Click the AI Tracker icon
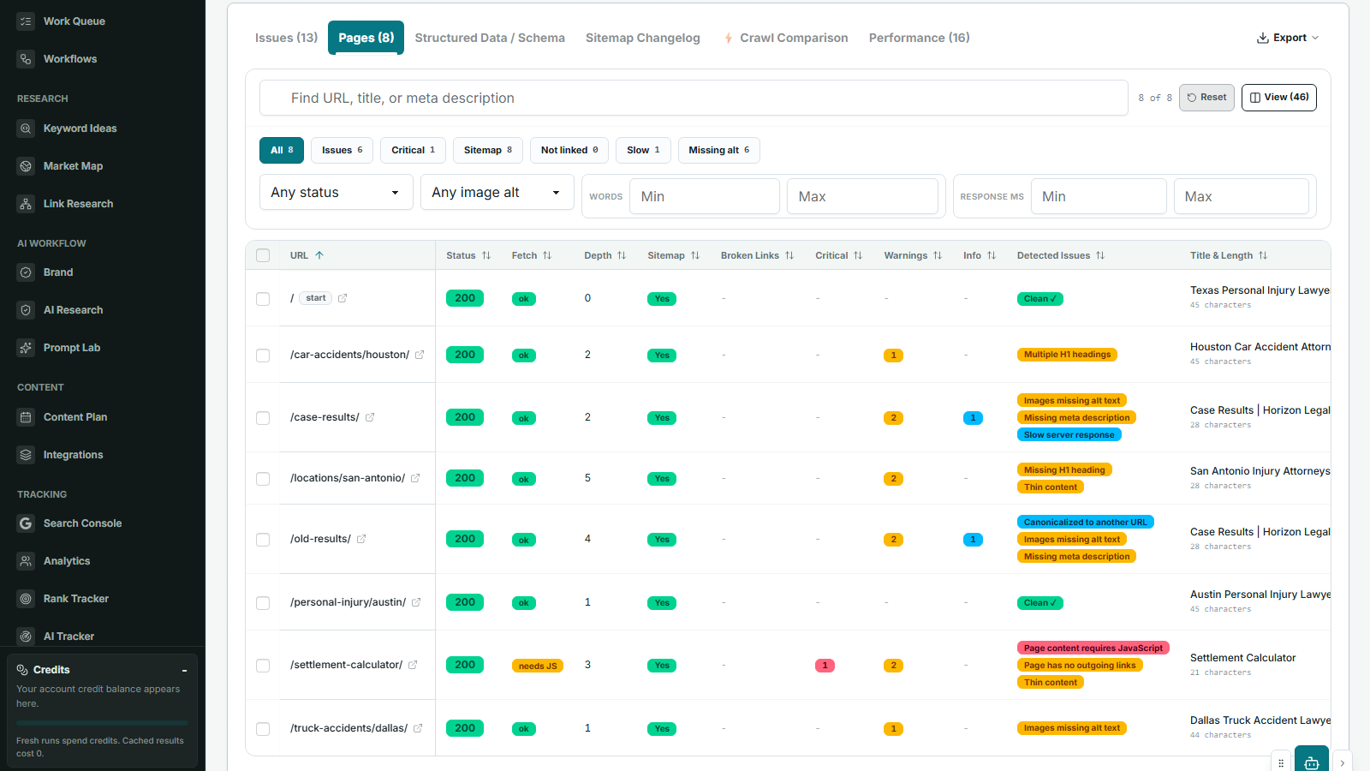 [26, 637]
